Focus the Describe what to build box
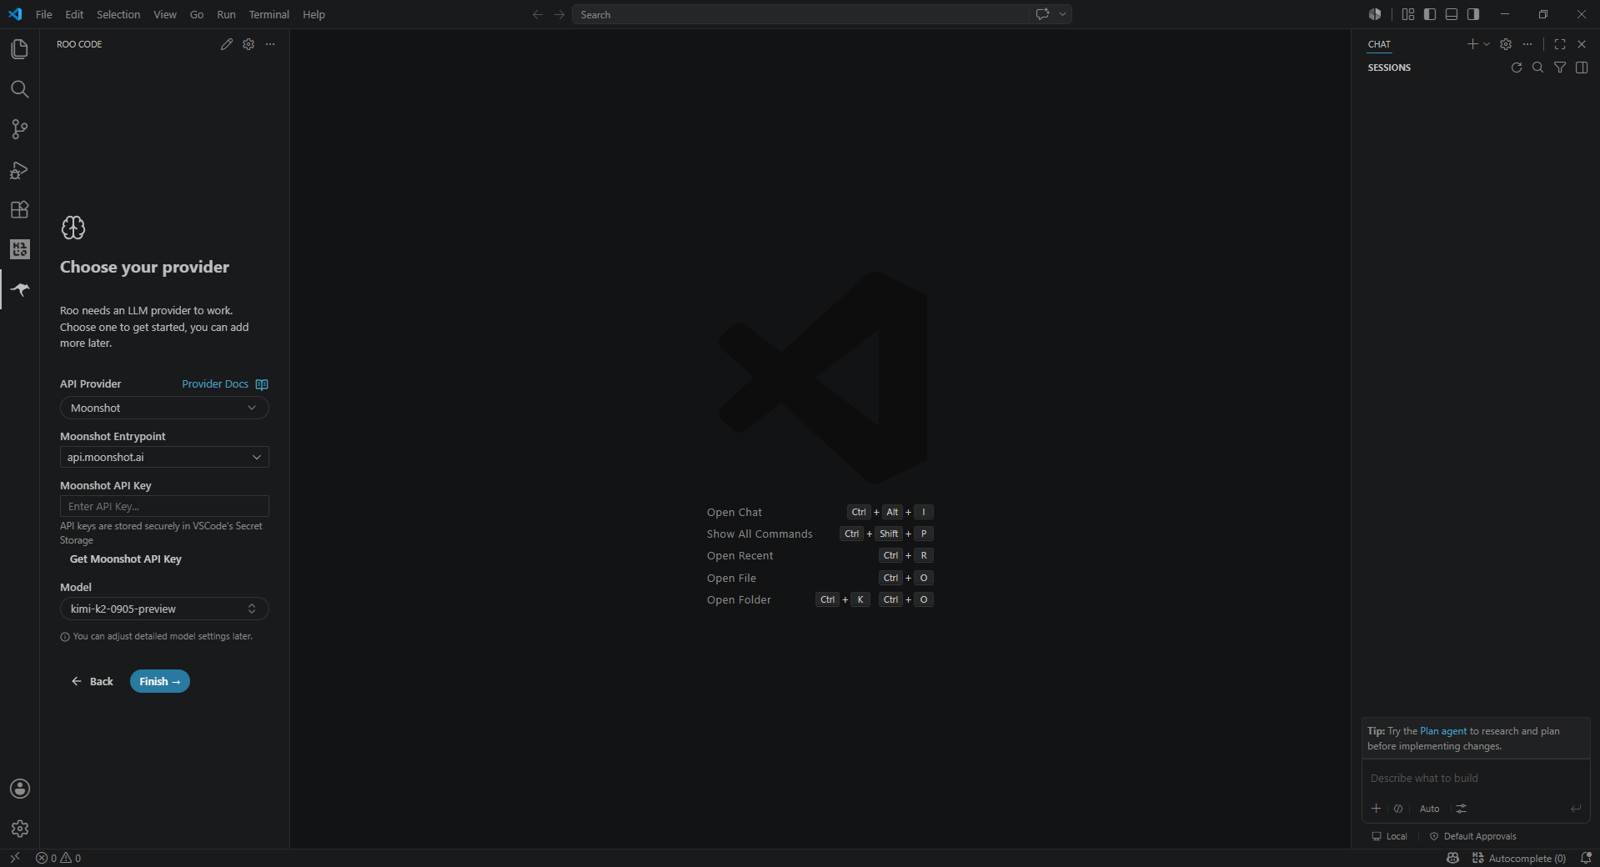The width and height of the screenshot is (1600, 867). point(1476,779)
